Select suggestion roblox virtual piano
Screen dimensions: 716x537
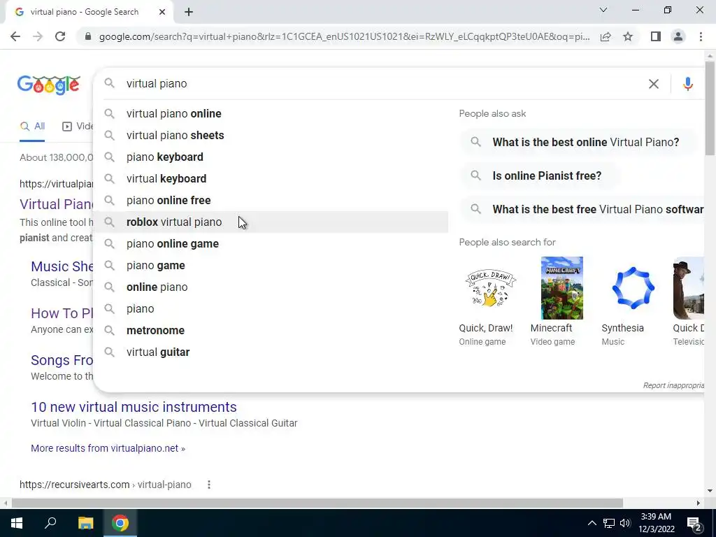[271, 222]
